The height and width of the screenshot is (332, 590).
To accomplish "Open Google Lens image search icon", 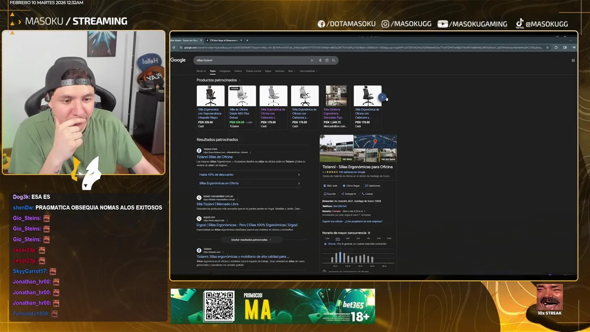I will tap(327, 60).
